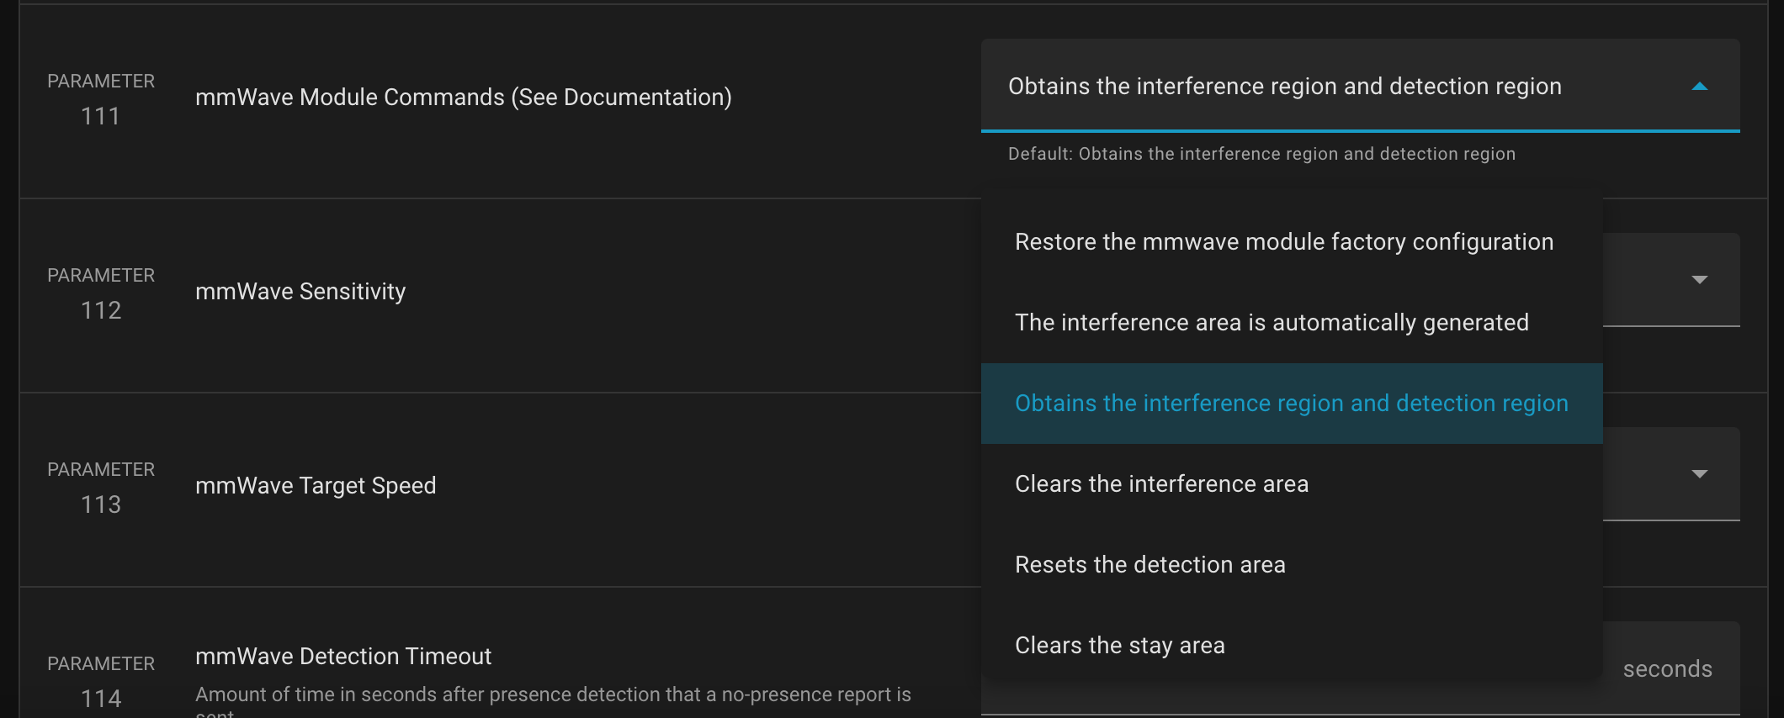Click the "mmWave Target Speed" label
The width and height of the screenshot is (1784, 718).
click(x=316, y=486)
